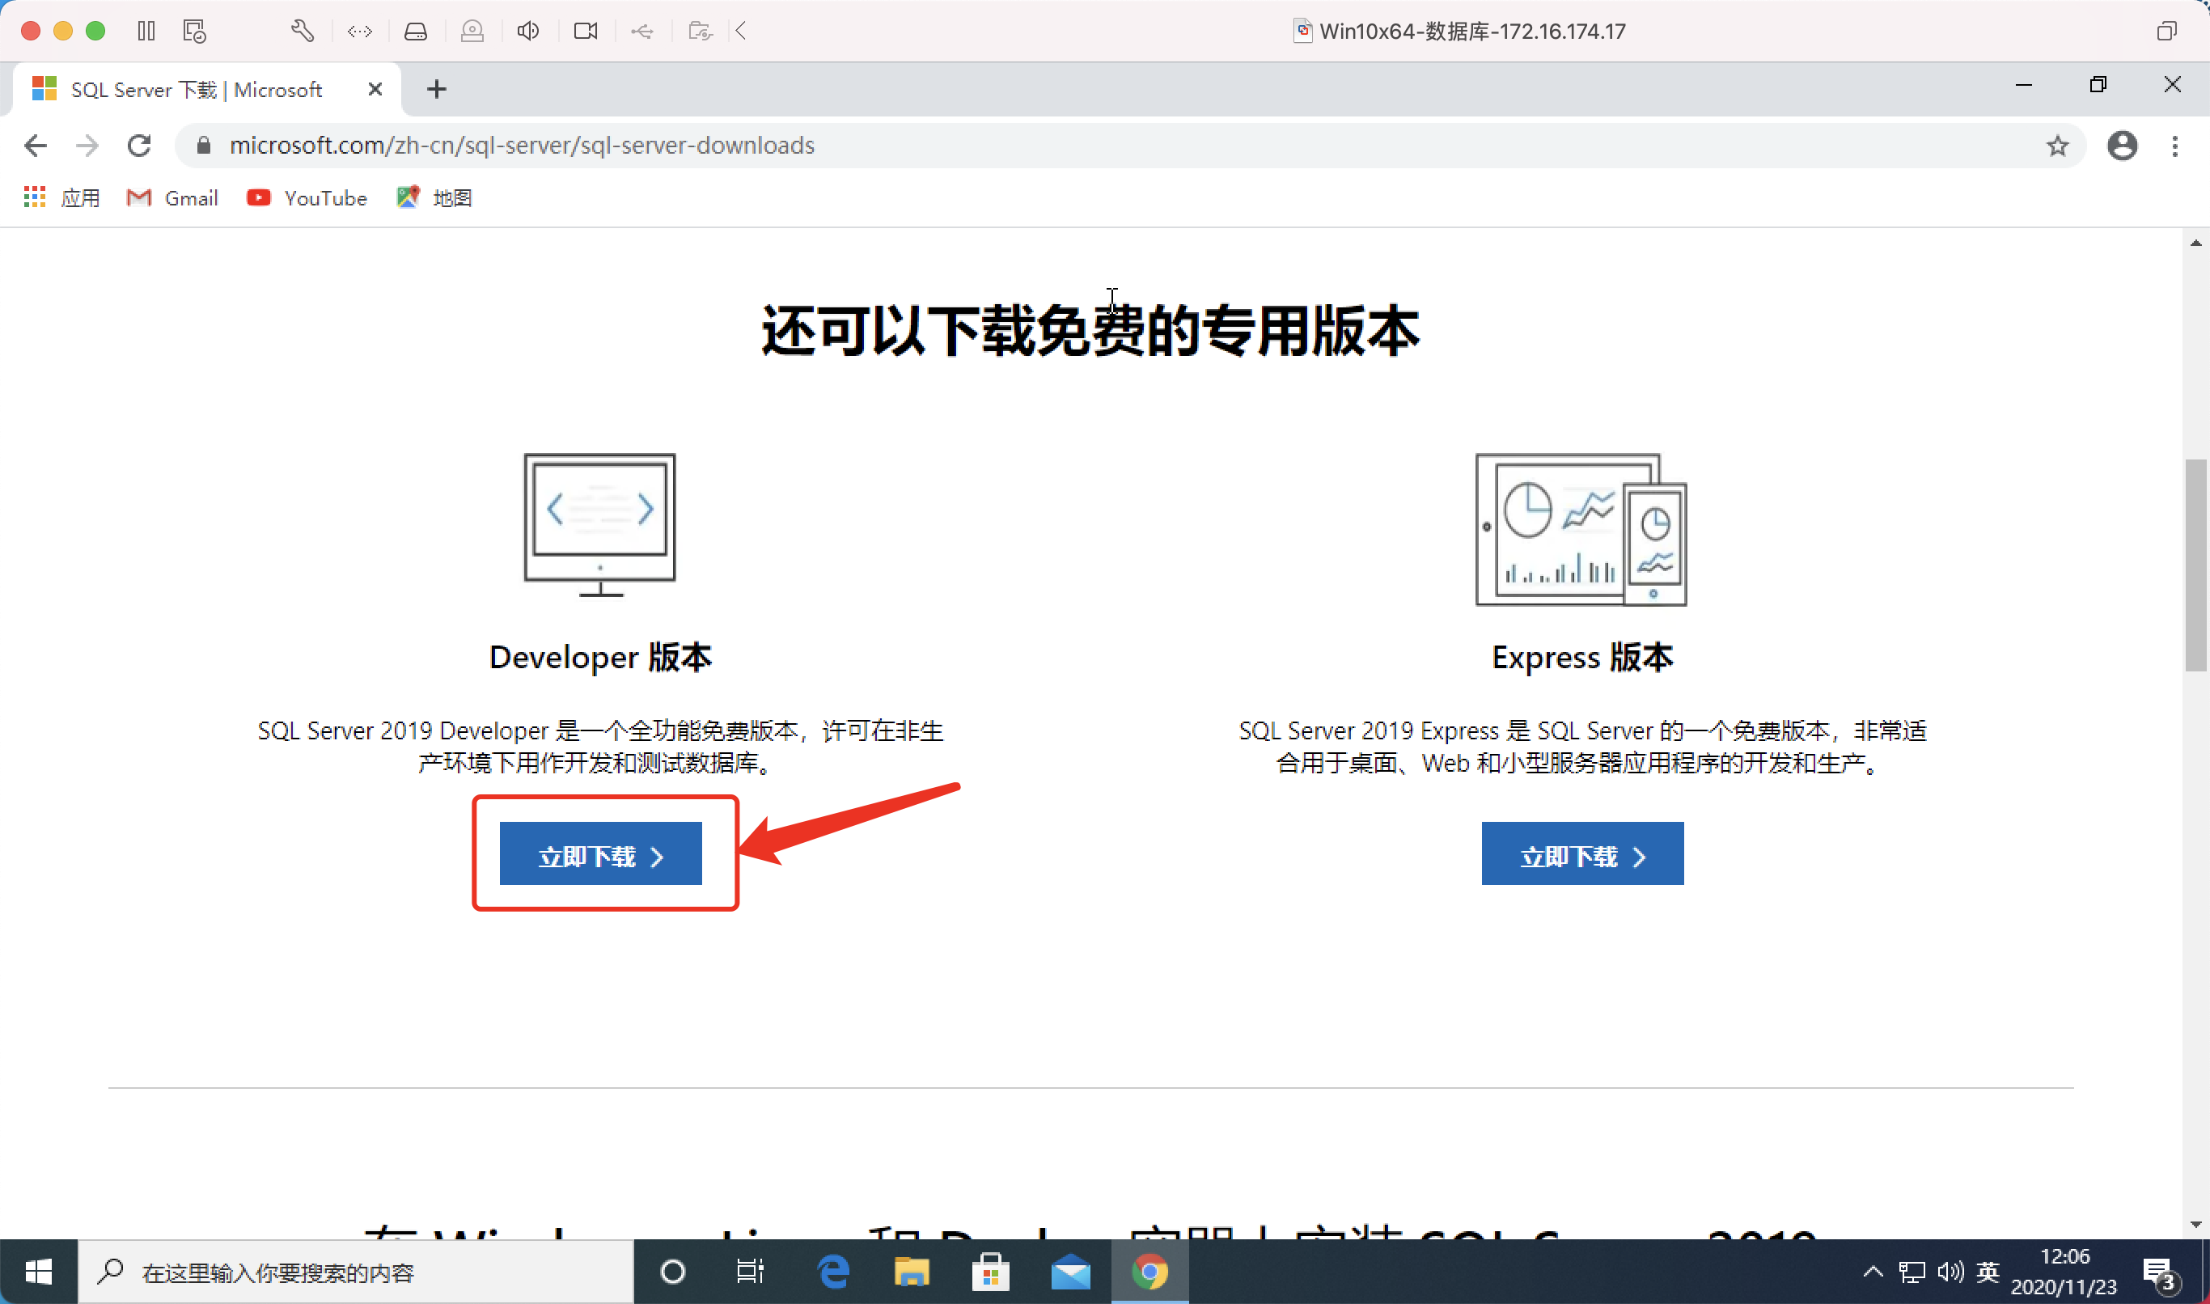Close the SQL Server 下载 tab
Screen dimensions: 2210x1304
375,90
